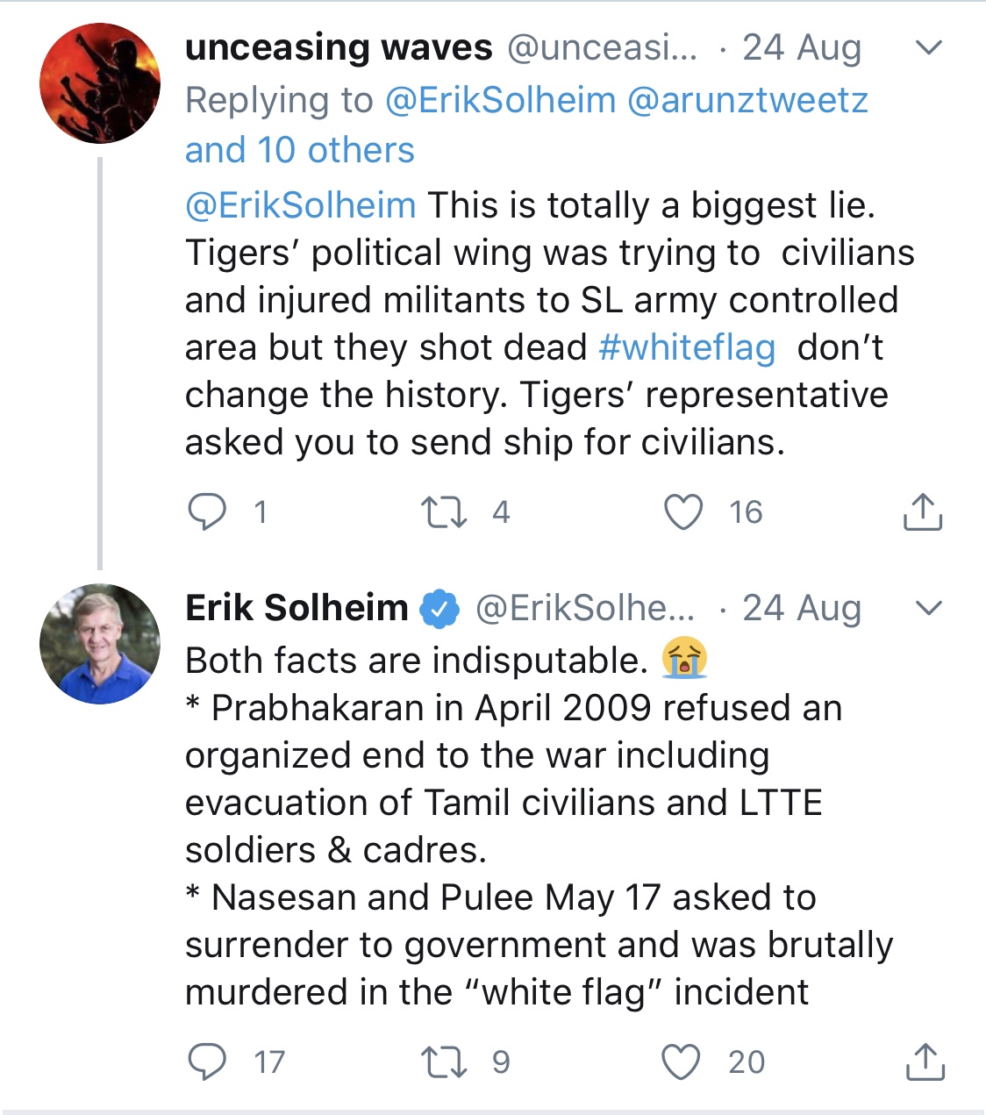This screenshot has width=986, height=1115.
Task: Retweet Erik Solheim's tweet
Action: point(444,1061)
